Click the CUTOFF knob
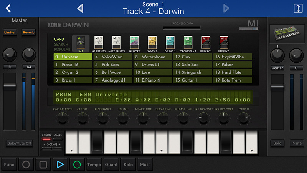This screenshot has width=307, height=173. pyautogui.click(x=83, y=118)
